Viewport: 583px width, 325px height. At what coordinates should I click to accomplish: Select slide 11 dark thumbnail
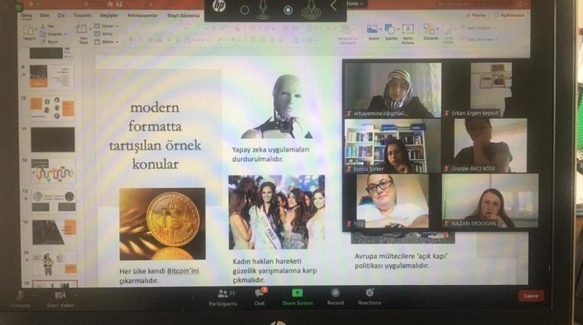point(53,139)
